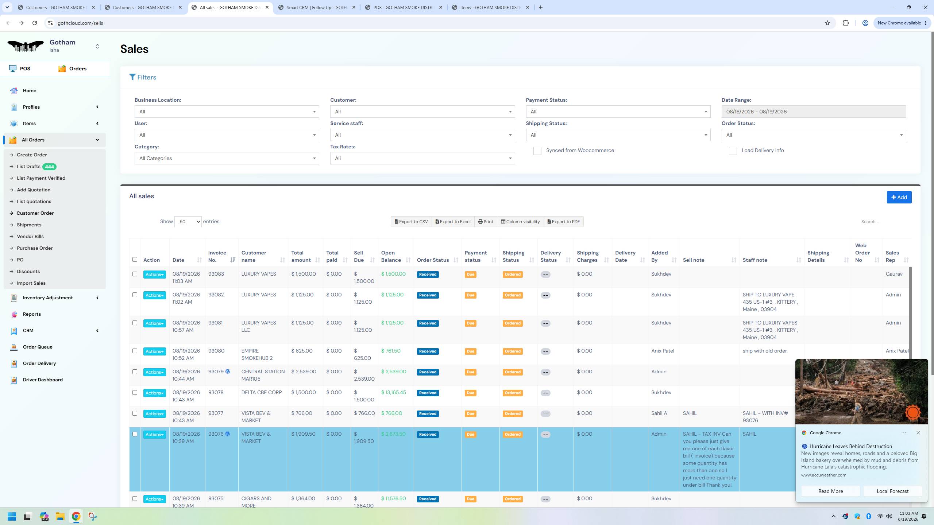Open List Drafts in the sidebar menu
This screenshot has height=525, width=934.
tap(28, 167)
